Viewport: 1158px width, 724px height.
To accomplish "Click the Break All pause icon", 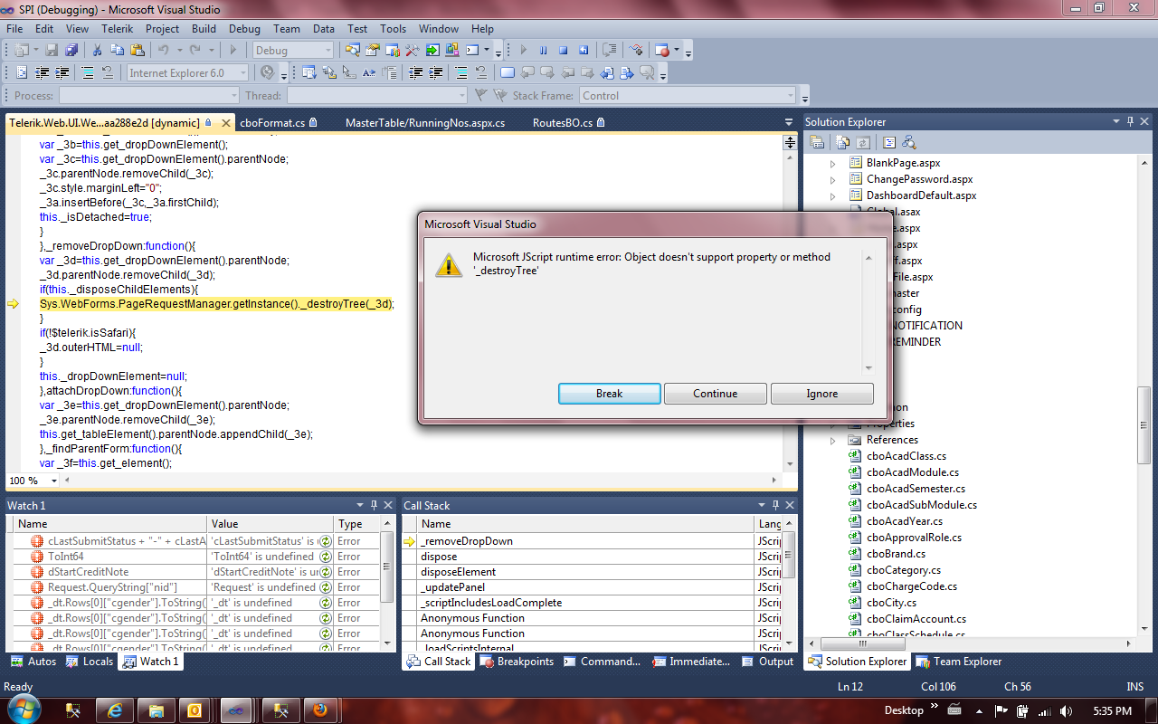I will 544,50.
